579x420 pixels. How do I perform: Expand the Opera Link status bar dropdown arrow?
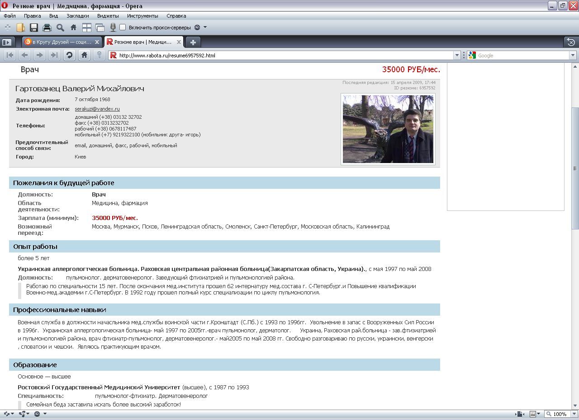click(12, 414)
